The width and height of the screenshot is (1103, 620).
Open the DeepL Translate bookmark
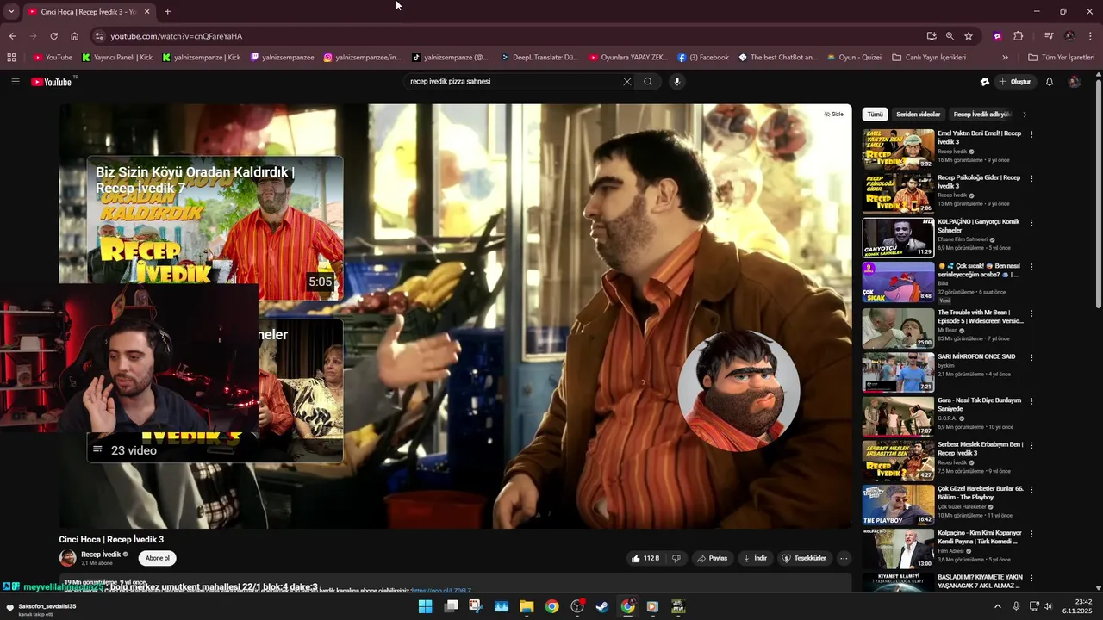[x=539, y=58]
